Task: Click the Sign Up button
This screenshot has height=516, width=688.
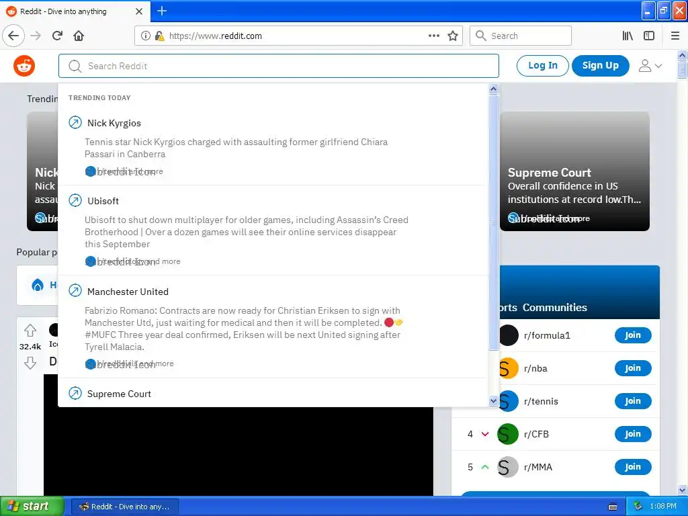Action: pyautogui.click(x=600, y=66)
